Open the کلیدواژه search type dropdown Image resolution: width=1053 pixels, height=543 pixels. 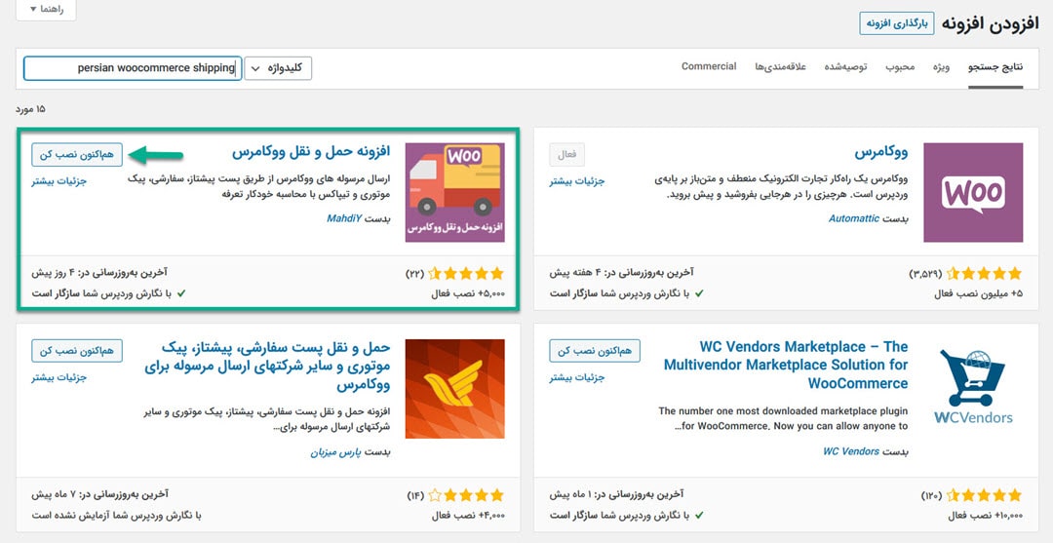[x=278, y=68]
